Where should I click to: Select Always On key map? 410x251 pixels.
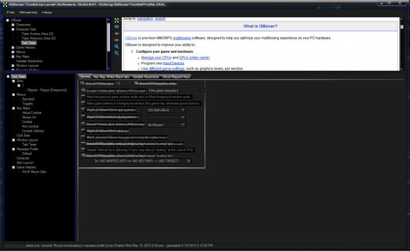[x=29, y=117]
